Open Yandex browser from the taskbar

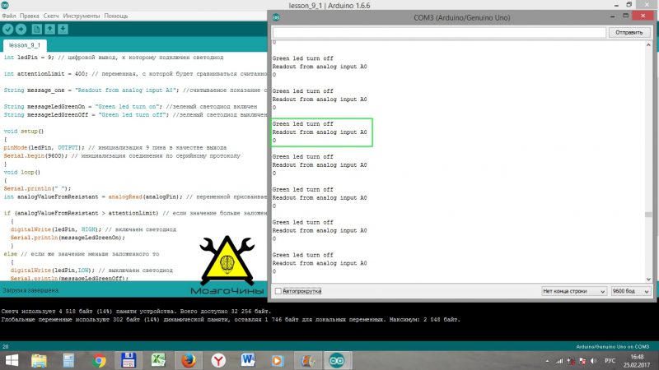click(218, 360)
